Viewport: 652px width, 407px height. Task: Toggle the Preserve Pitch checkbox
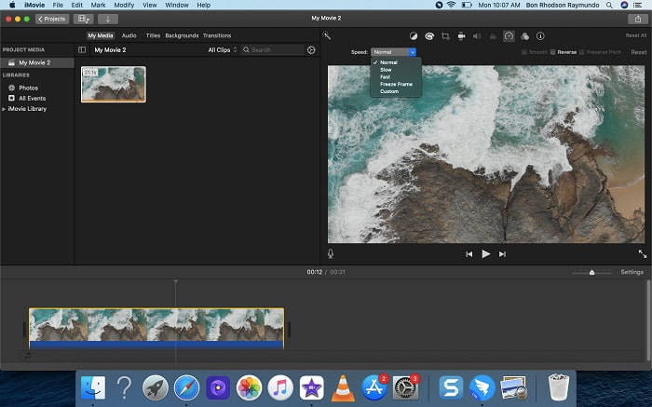(583, 52)
